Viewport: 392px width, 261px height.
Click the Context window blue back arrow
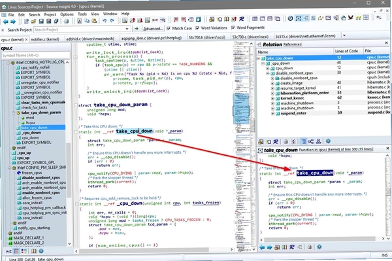click(x=262, y=247)
